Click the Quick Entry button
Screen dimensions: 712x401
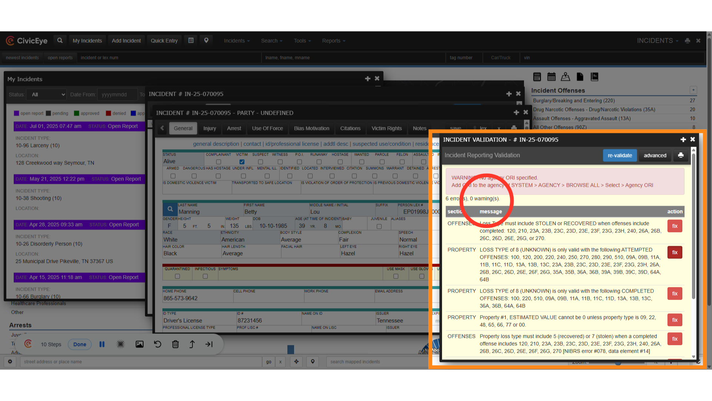[164, 41]
